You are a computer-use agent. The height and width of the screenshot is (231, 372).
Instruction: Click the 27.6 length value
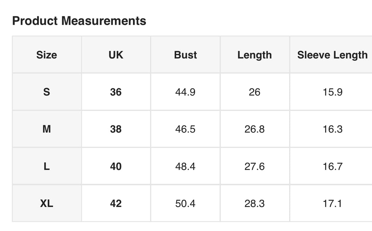point(255,166)
